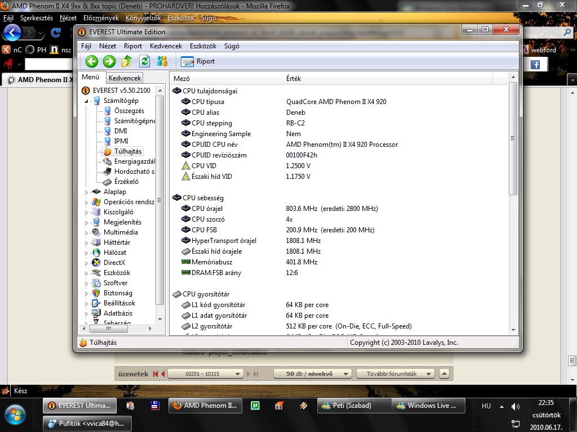This screenshot has height=432, width=577.
Task: Click the green Back arrow in EVEREST toolbar
Action: (92, 61)
